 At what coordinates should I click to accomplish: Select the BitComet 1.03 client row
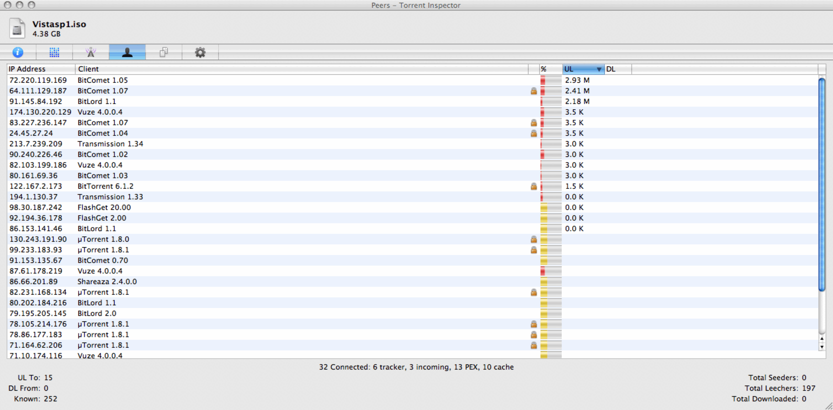point(413,176)
